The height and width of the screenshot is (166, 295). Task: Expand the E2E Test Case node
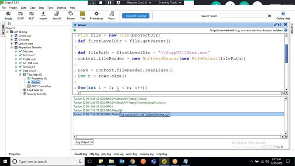(x=16, y=63)
